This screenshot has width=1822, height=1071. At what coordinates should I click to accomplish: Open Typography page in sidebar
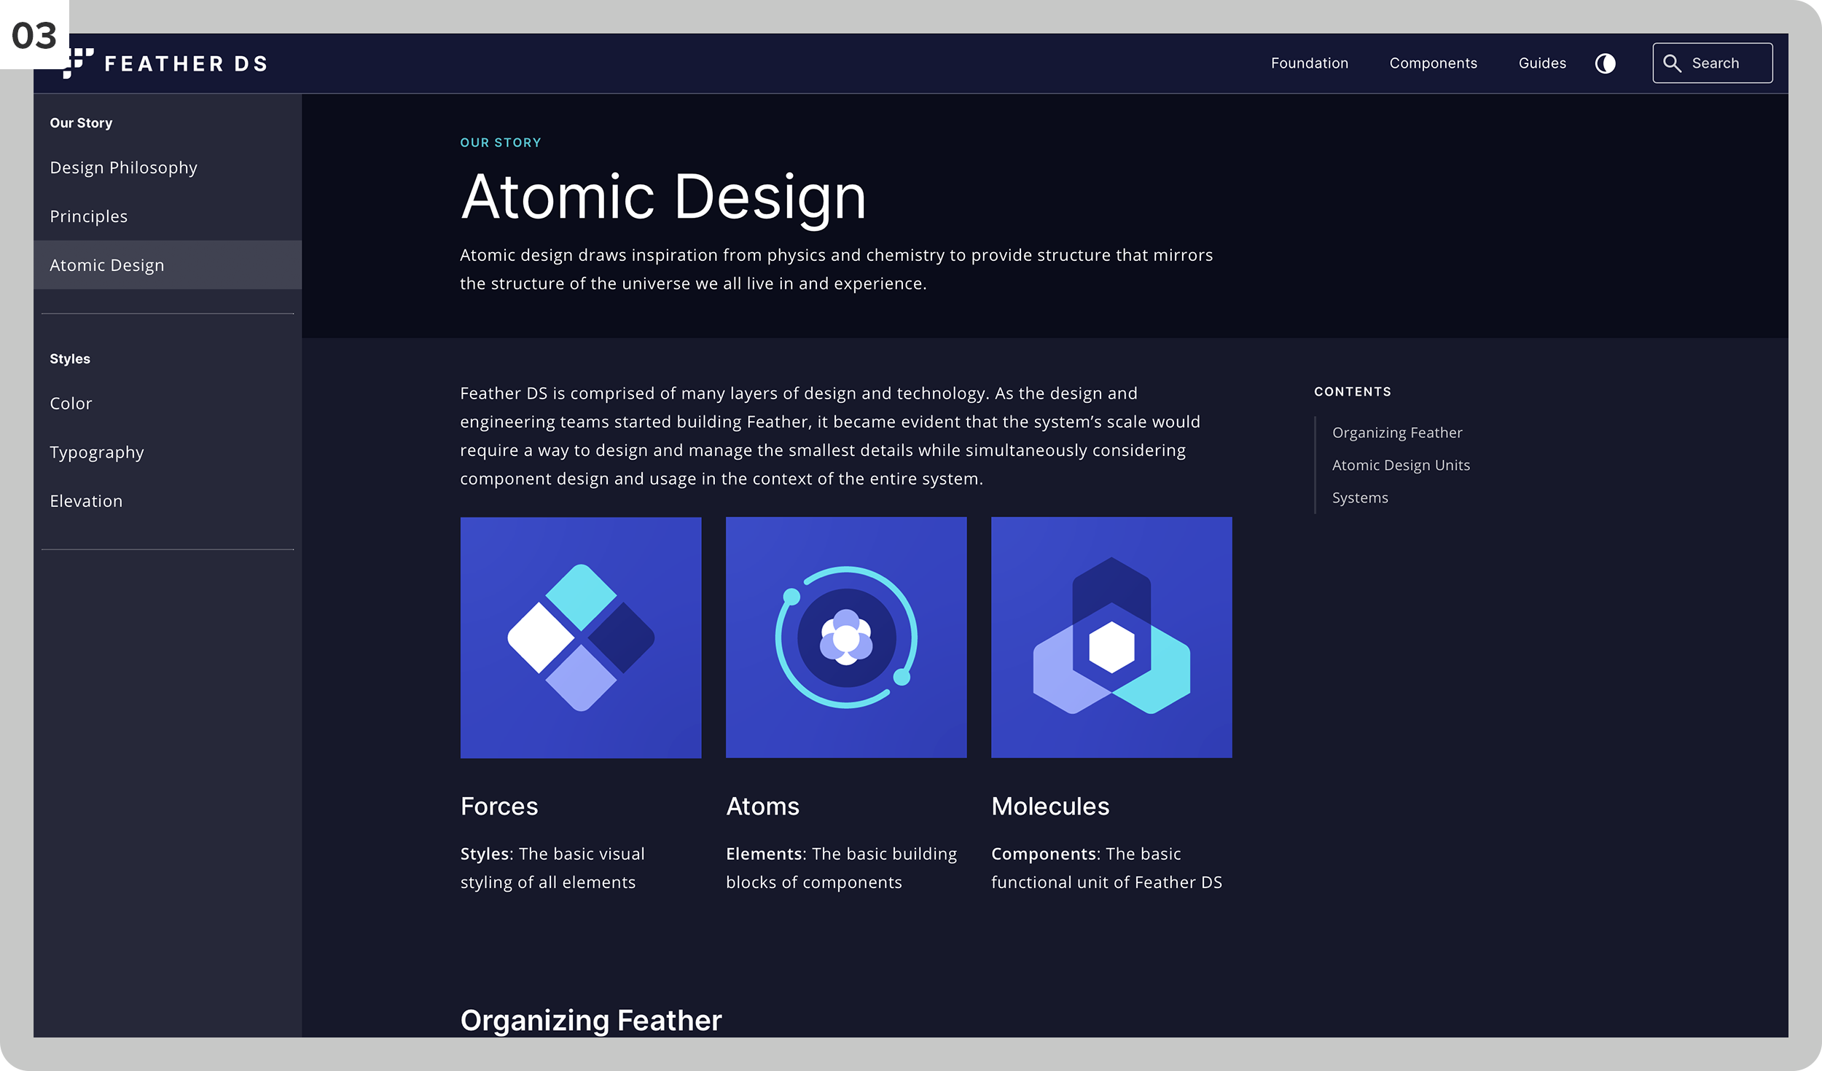[168, 452]
